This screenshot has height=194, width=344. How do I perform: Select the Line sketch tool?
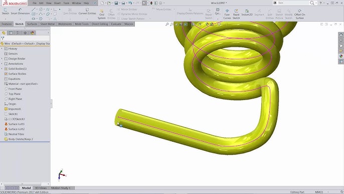coord(33,10)
